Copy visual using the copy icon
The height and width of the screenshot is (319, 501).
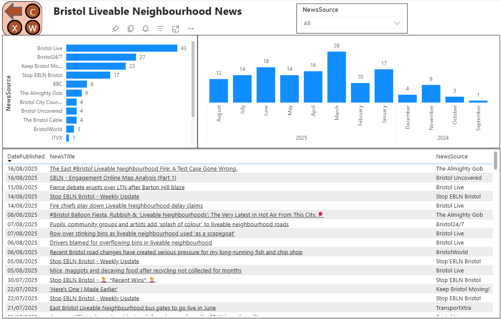(131, 29)
